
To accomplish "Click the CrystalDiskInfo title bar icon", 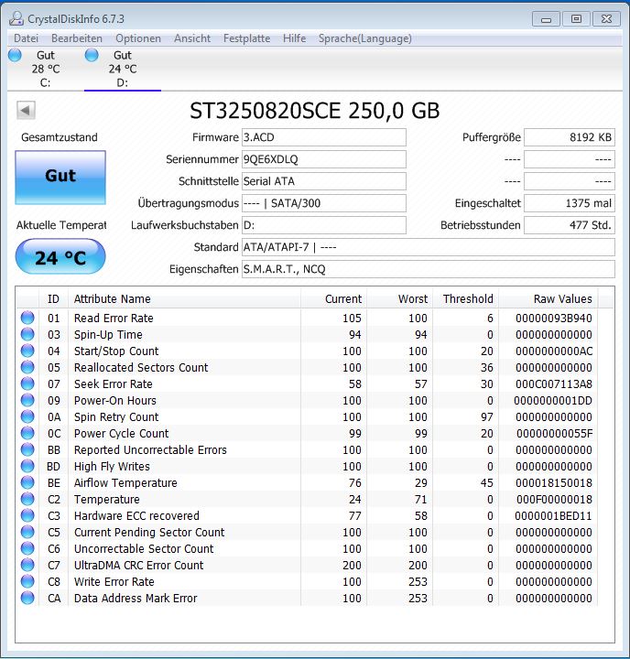I will pos(16,18).
